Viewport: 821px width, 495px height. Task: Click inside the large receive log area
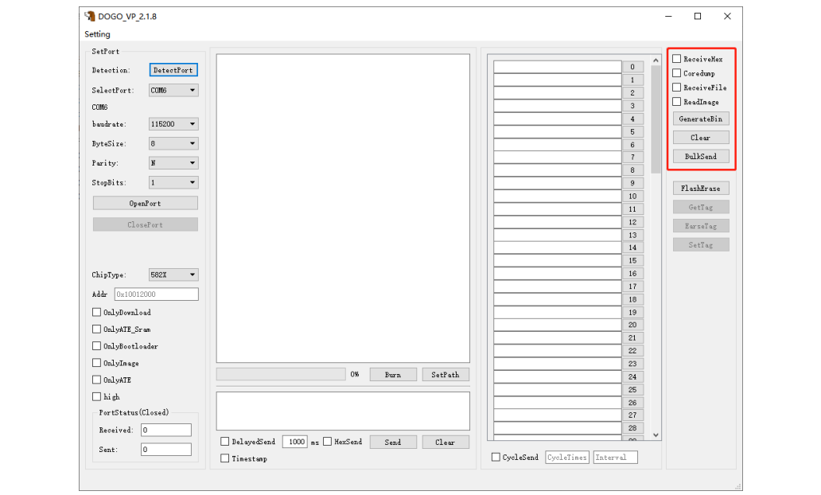point(343,208)
